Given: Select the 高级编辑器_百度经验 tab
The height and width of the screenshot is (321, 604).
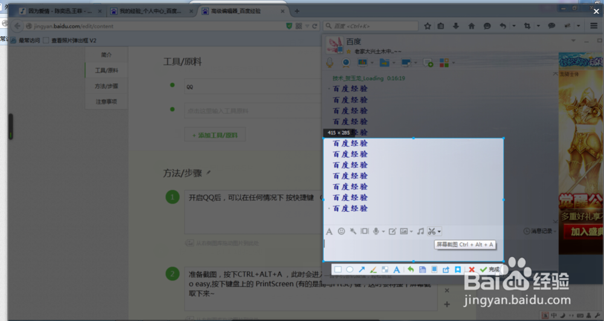Looking at the screenshot, I should pos(243,11).
